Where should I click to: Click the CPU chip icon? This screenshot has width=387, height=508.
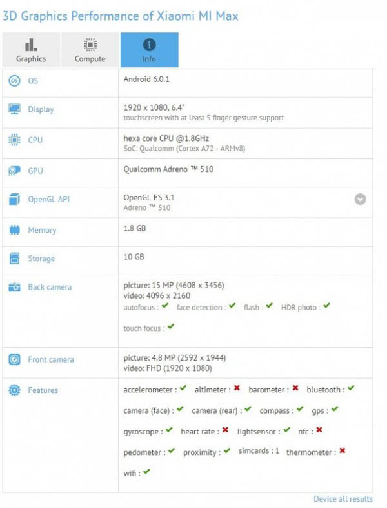pyautogui.click(x=14, y=140)
